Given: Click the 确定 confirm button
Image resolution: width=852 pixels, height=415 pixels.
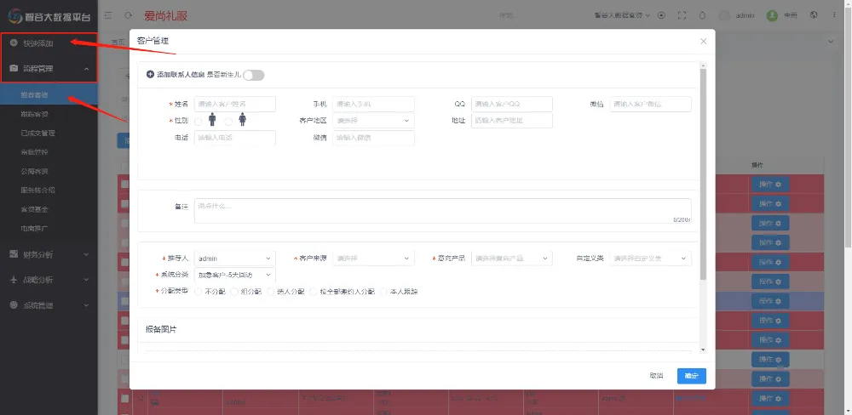Looking at the screenshot, I should [691, 375].
